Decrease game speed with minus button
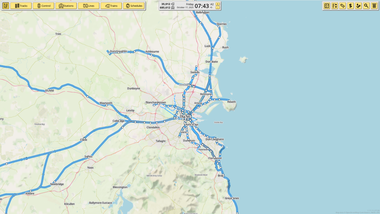Screen dimensions: 380x214 pos(218,8)
